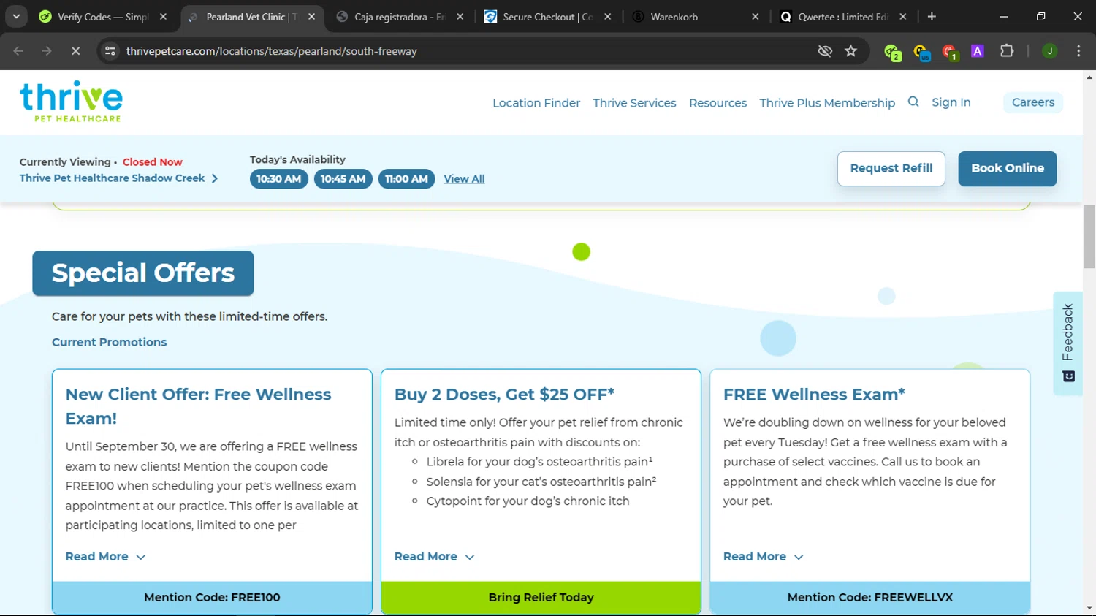Select the 10:45 AM appointment slot
Viewport: 1096px width, 616px height.
(x=343, y=179)
